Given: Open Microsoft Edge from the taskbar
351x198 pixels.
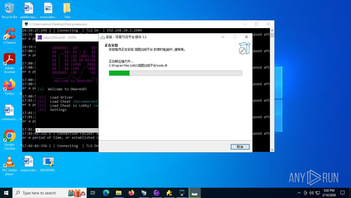Looking at the screenshot, I should point(106,193).
